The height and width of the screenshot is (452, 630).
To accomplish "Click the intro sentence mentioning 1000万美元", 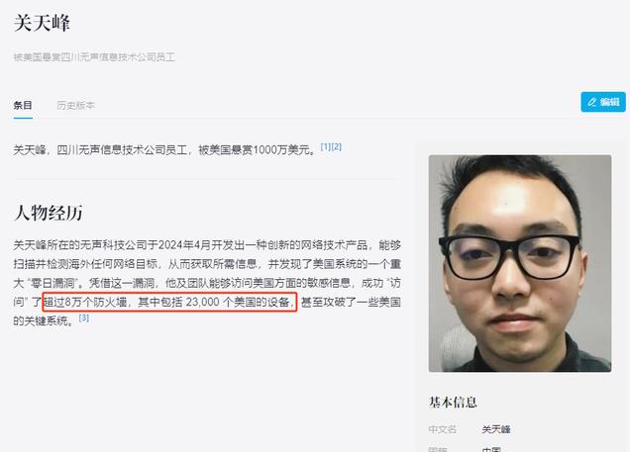I will [165, 150].
